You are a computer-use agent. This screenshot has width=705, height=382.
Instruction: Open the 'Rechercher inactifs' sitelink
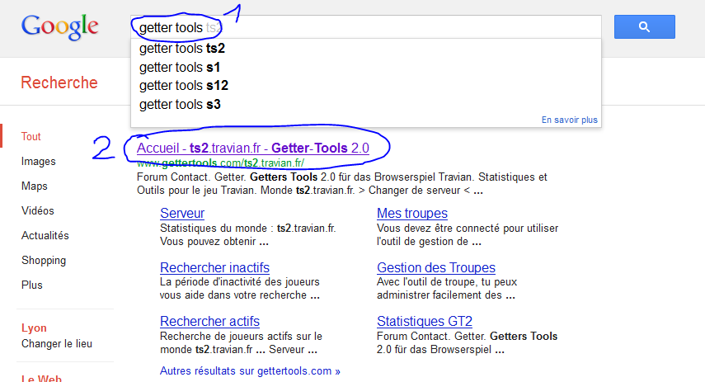tap(214, 267)
